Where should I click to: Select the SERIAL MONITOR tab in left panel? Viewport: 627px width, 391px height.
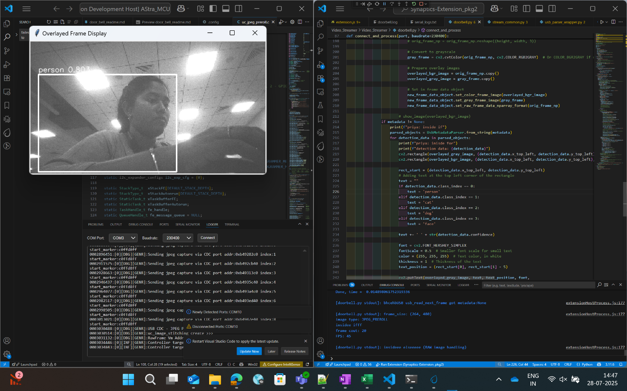[187, 225]
